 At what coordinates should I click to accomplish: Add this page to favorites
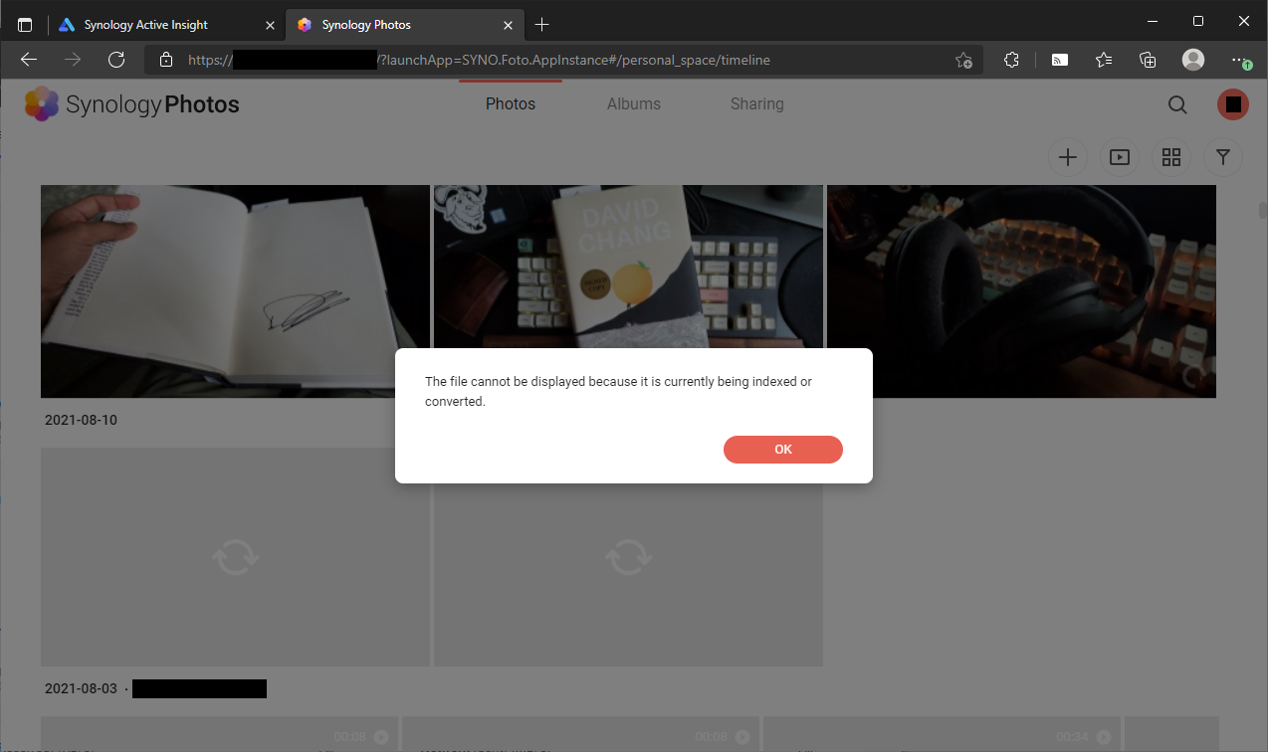963,60
